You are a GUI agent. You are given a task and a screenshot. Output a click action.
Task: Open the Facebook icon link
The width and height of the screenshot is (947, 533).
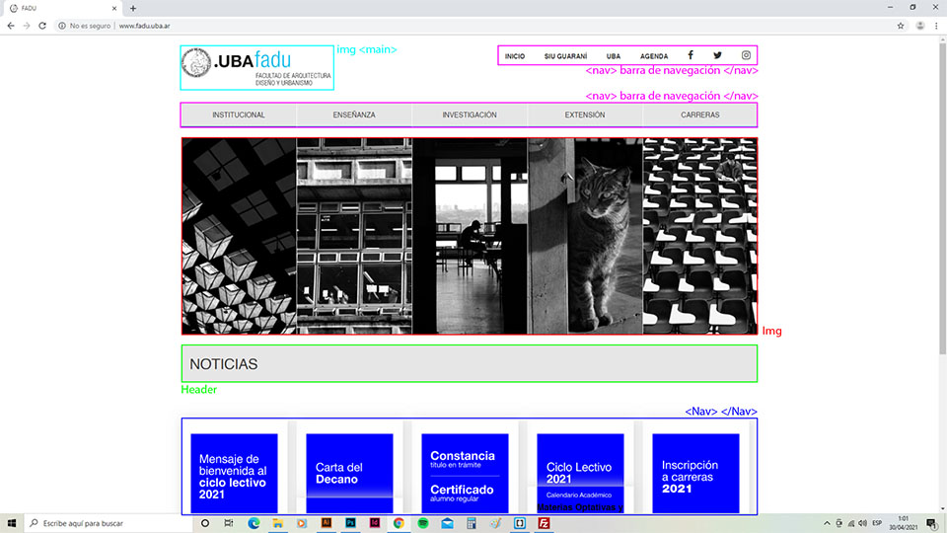click(x=691, y=56)
